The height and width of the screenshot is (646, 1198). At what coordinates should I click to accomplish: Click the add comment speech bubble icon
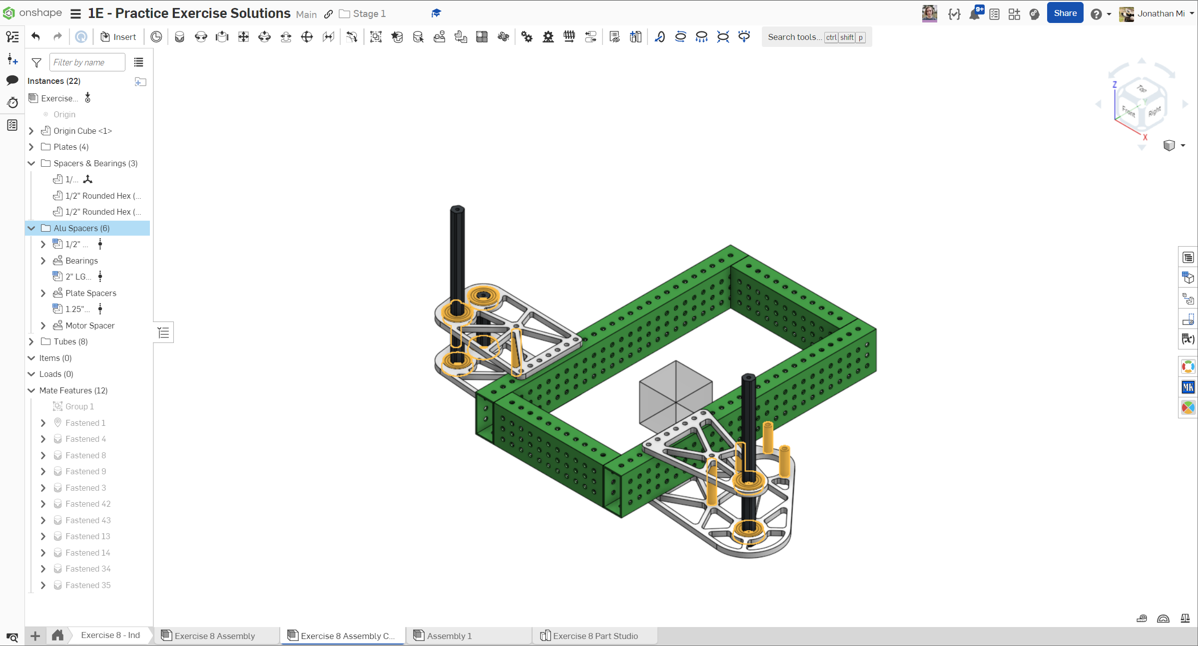(12, 80)
